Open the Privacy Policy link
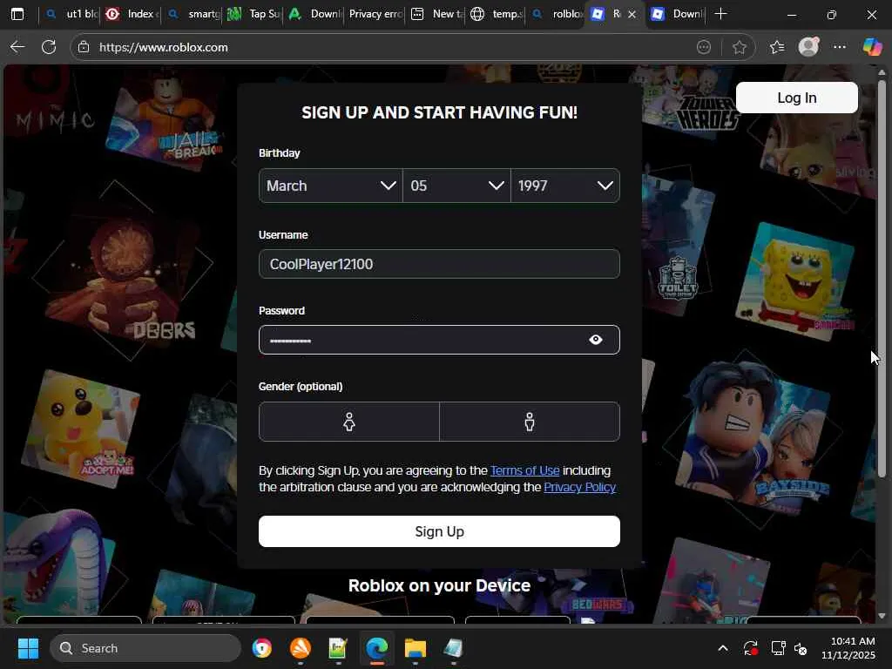The height and width of the screenshot is (669, 892). (x=579, y=487)
